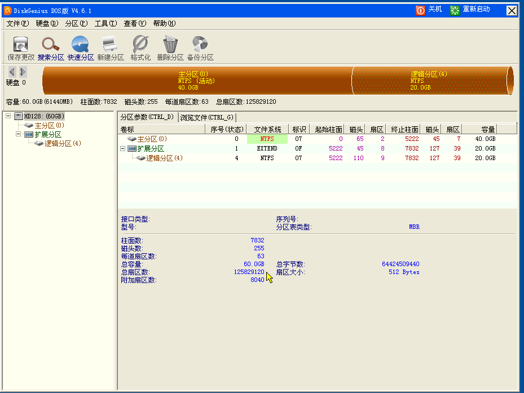Switch to 浏览文件(CTRL_G) tab
Viewport: 524px width, 393px height.
click(x=207, y=117)
